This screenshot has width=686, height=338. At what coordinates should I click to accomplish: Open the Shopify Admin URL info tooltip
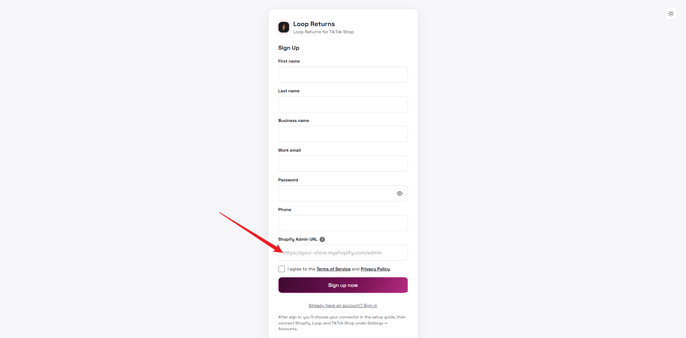[x=322, y=239]
